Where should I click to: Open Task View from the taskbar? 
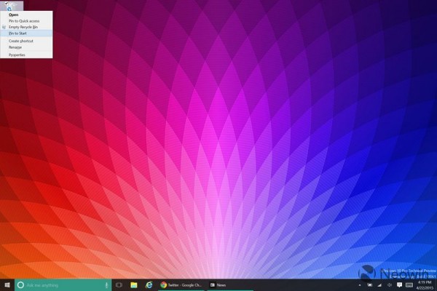[120, 284]
